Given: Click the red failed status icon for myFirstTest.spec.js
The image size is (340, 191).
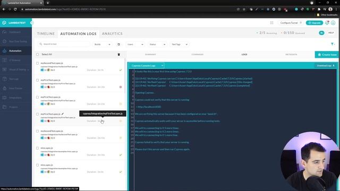Looking at the screenshot, I should pos(121,87).
